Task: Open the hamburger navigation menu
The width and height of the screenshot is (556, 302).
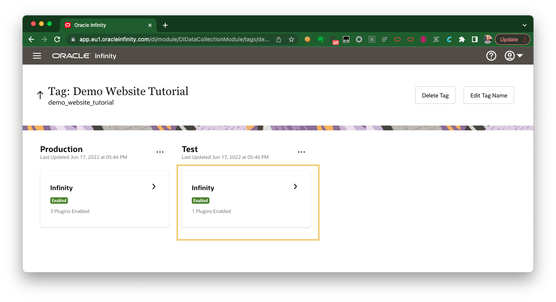Action: 37,56
